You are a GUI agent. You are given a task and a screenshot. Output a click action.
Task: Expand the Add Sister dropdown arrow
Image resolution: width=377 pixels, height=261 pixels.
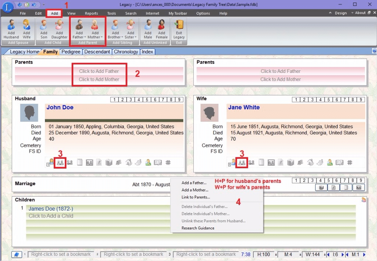135,37
